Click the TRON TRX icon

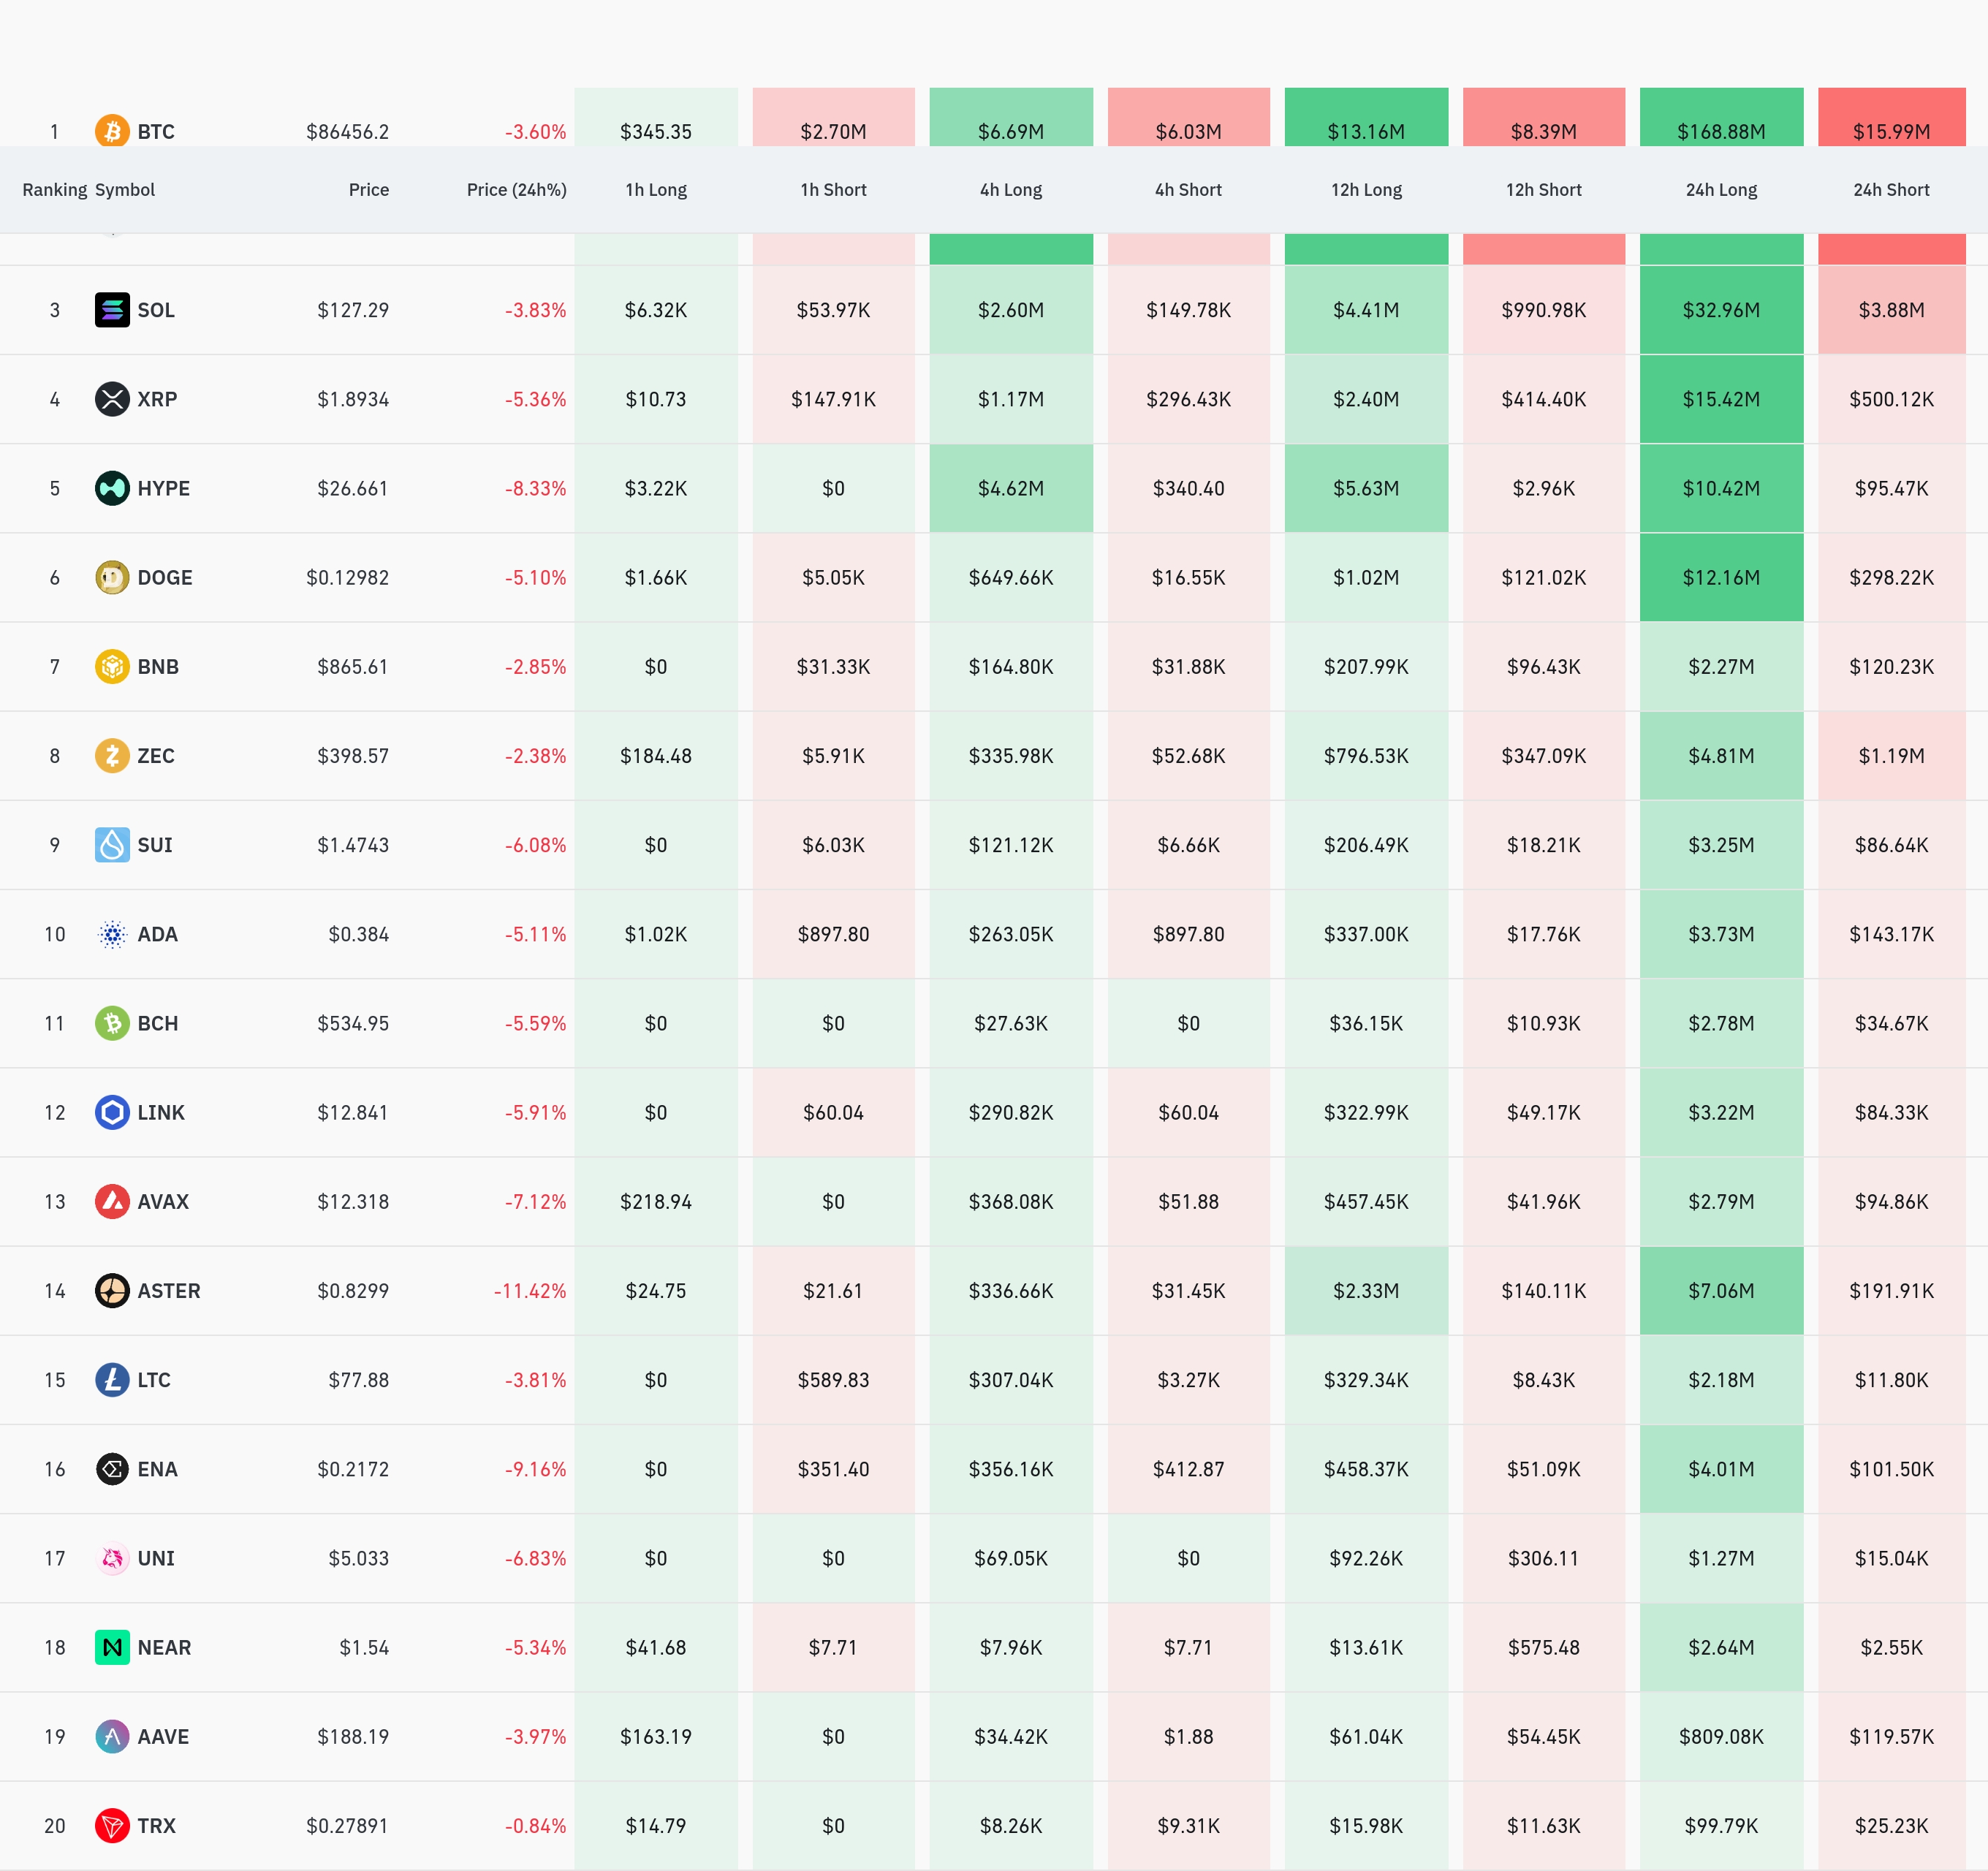point(112,1825)
